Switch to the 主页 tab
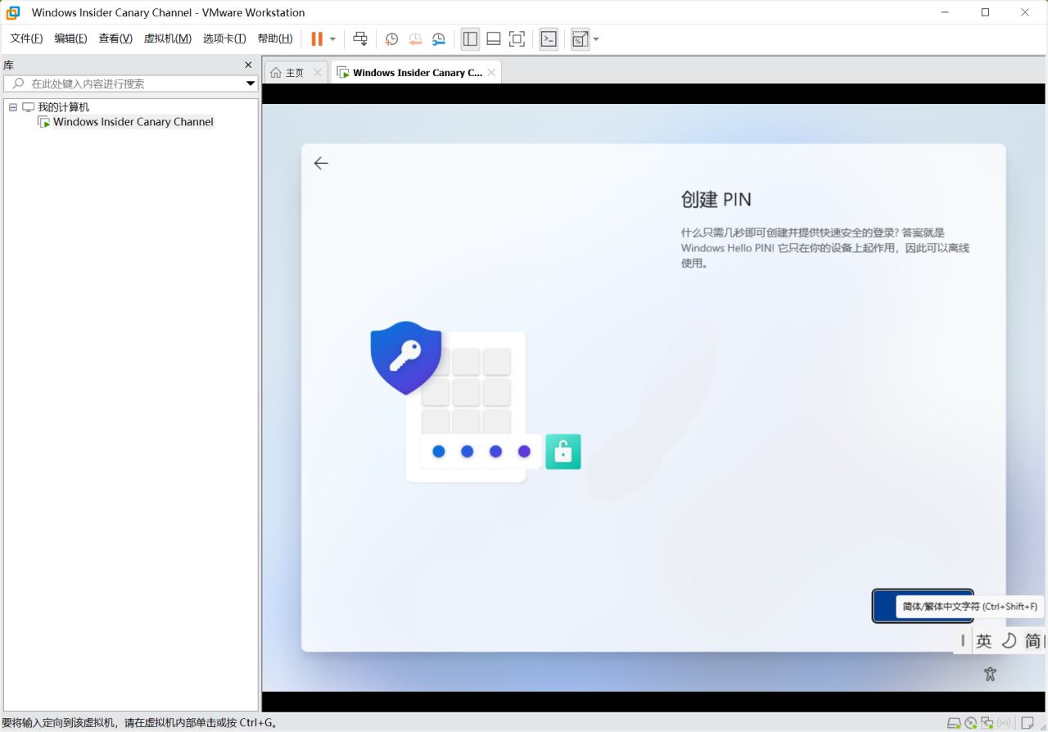 click(x=295, y=71)
